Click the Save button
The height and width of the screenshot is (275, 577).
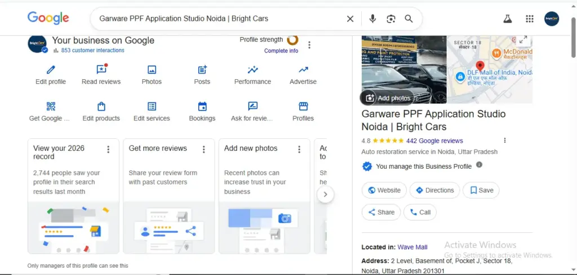point(481,190)
